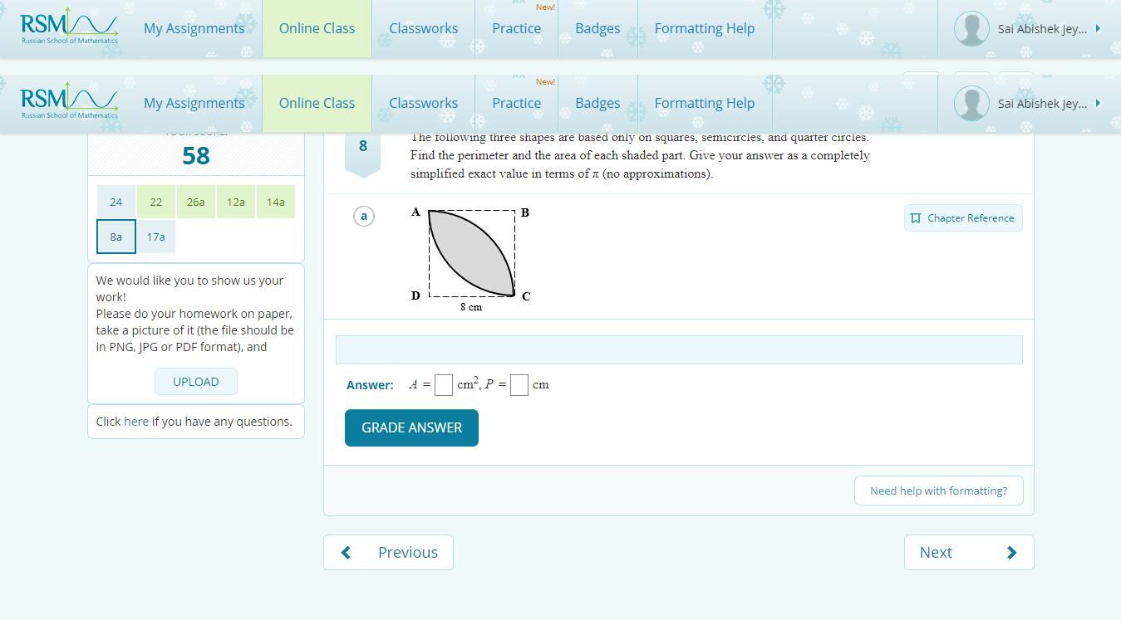Click the UPLOAD button
1121x620 pixels.
(196, 382)
